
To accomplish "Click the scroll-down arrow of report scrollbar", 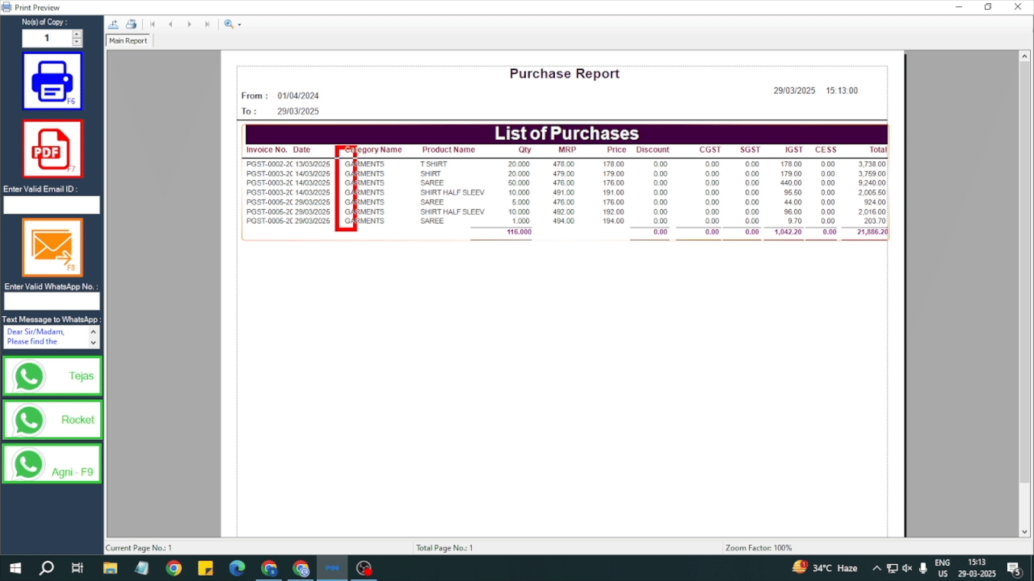I will [1024, 532].
